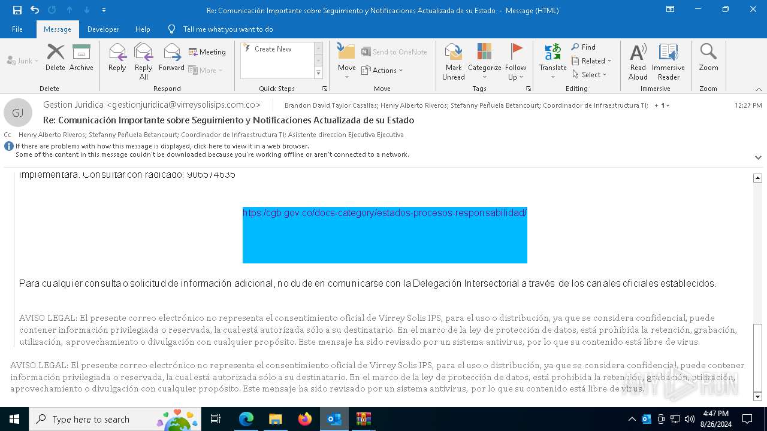
Task: Click the GJ sender avatar
Action: (x=18, y=113)
